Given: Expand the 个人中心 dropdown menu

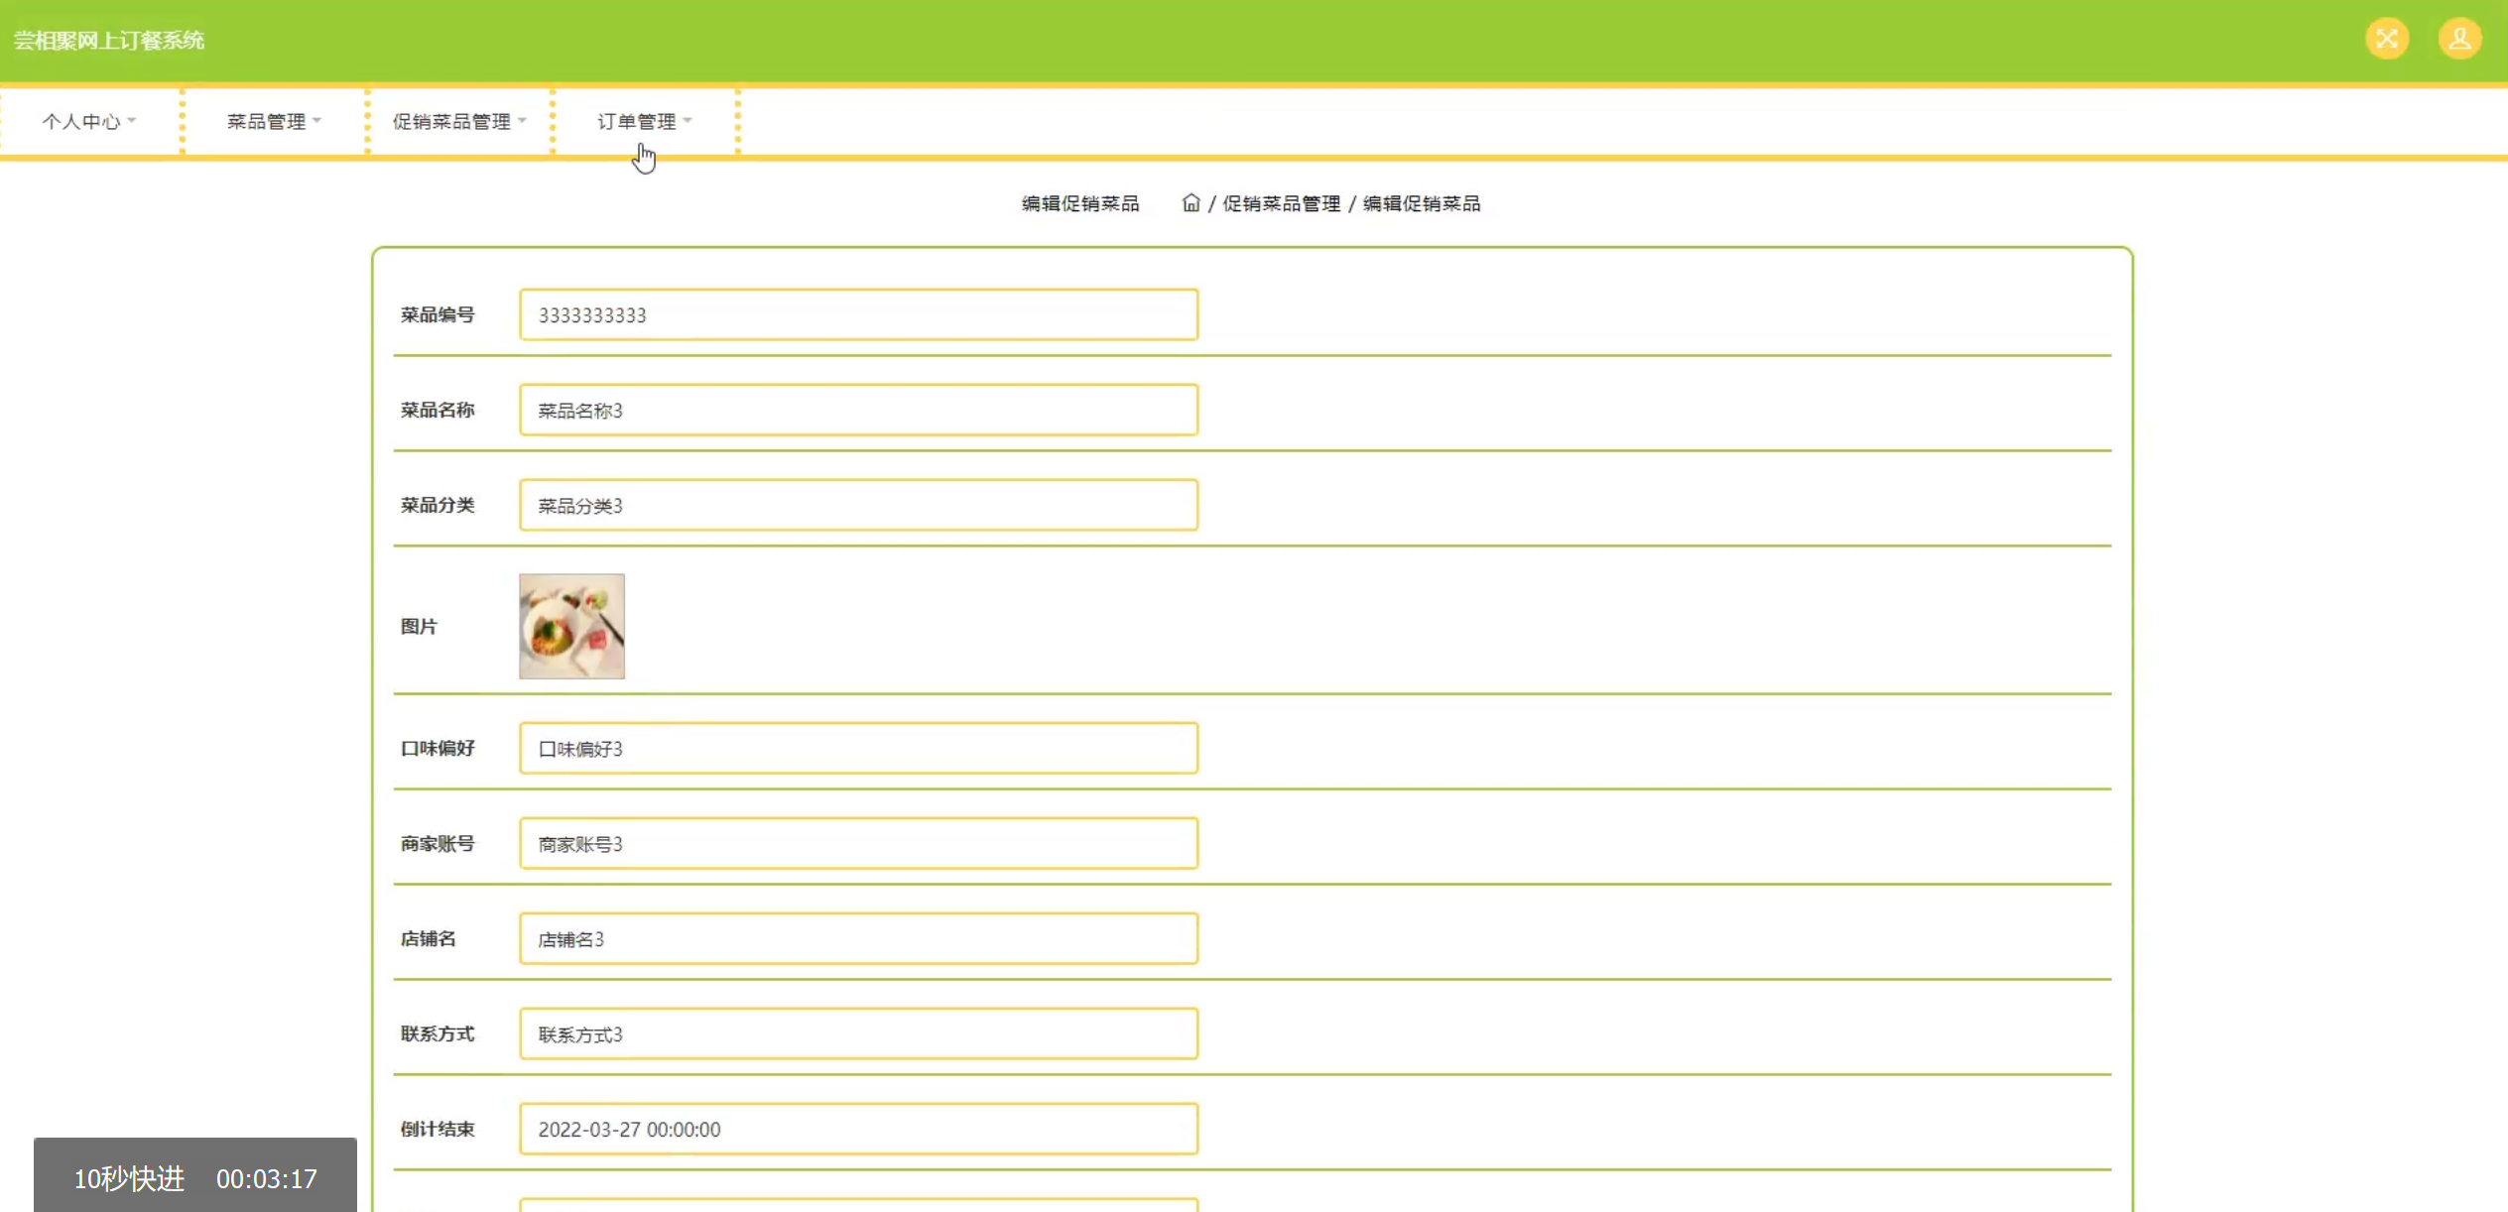Looking at the screenshot, I should (x=88, y=121).
